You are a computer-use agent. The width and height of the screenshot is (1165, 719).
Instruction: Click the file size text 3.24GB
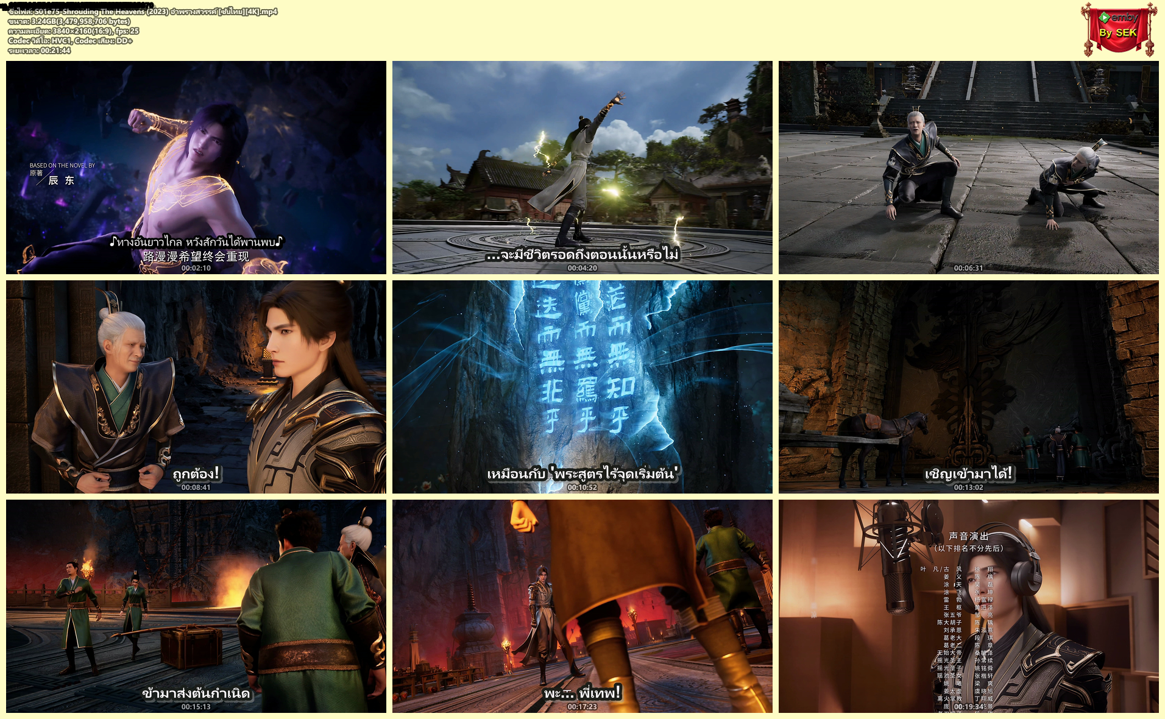click(69, 21)
